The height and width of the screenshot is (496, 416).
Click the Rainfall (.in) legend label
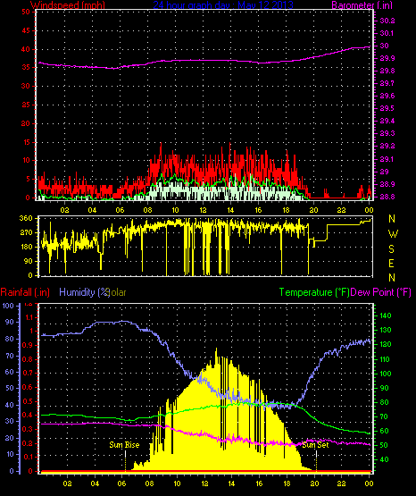[x=25, y=292]
